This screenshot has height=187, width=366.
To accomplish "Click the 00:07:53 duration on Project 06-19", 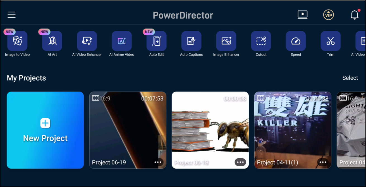I will click(152, 99).
